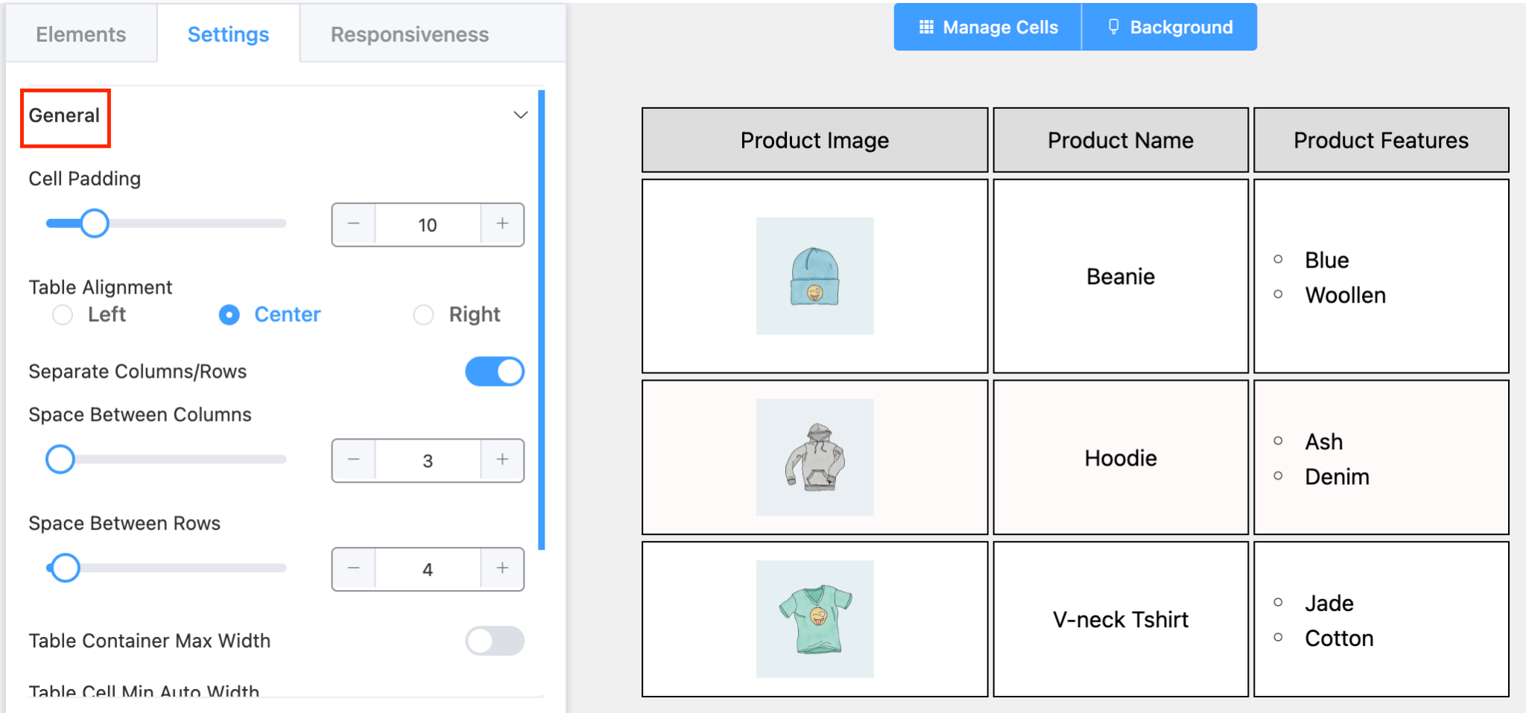Click the Hoodie product image
The width and height of the screenshot is (1526, 713).
point(814,457)
